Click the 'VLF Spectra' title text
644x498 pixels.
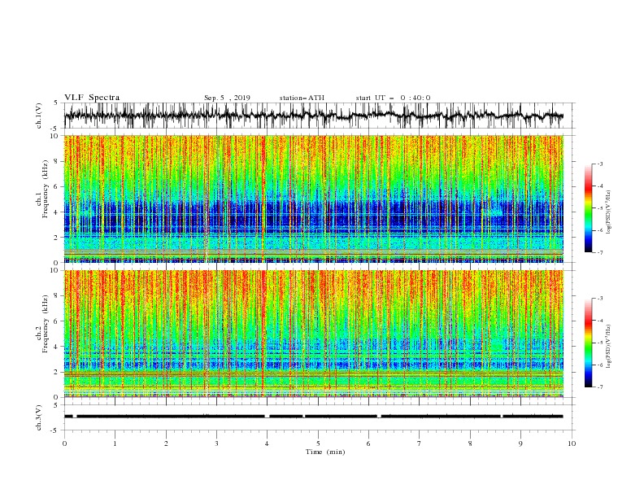(92, 98)
